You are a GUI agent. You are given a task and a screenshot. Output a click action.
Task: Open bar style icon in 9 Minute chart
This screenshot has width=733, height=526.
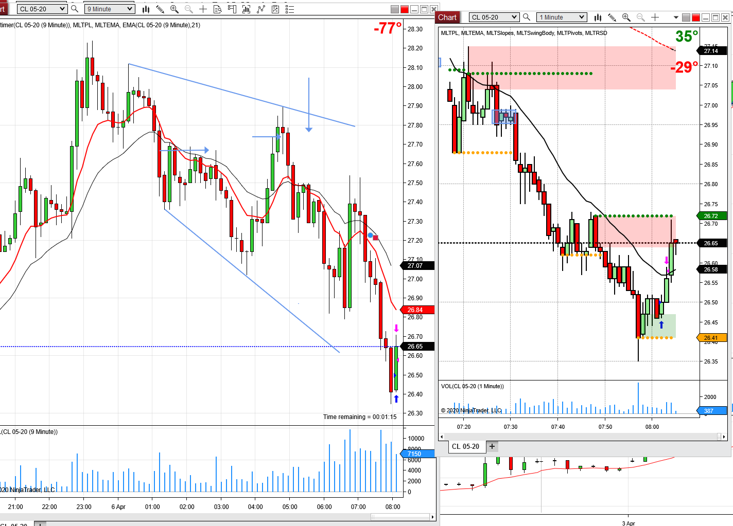click(146, 9)
